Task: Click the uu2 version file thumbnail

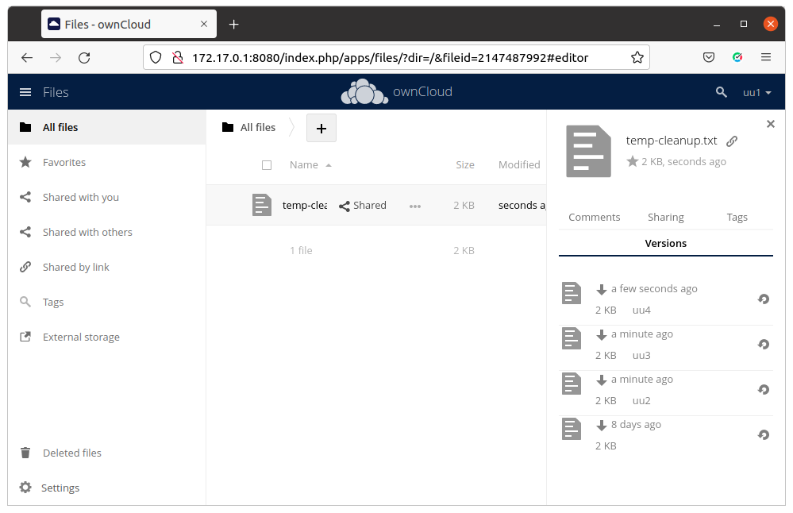Action: (572, 384)
